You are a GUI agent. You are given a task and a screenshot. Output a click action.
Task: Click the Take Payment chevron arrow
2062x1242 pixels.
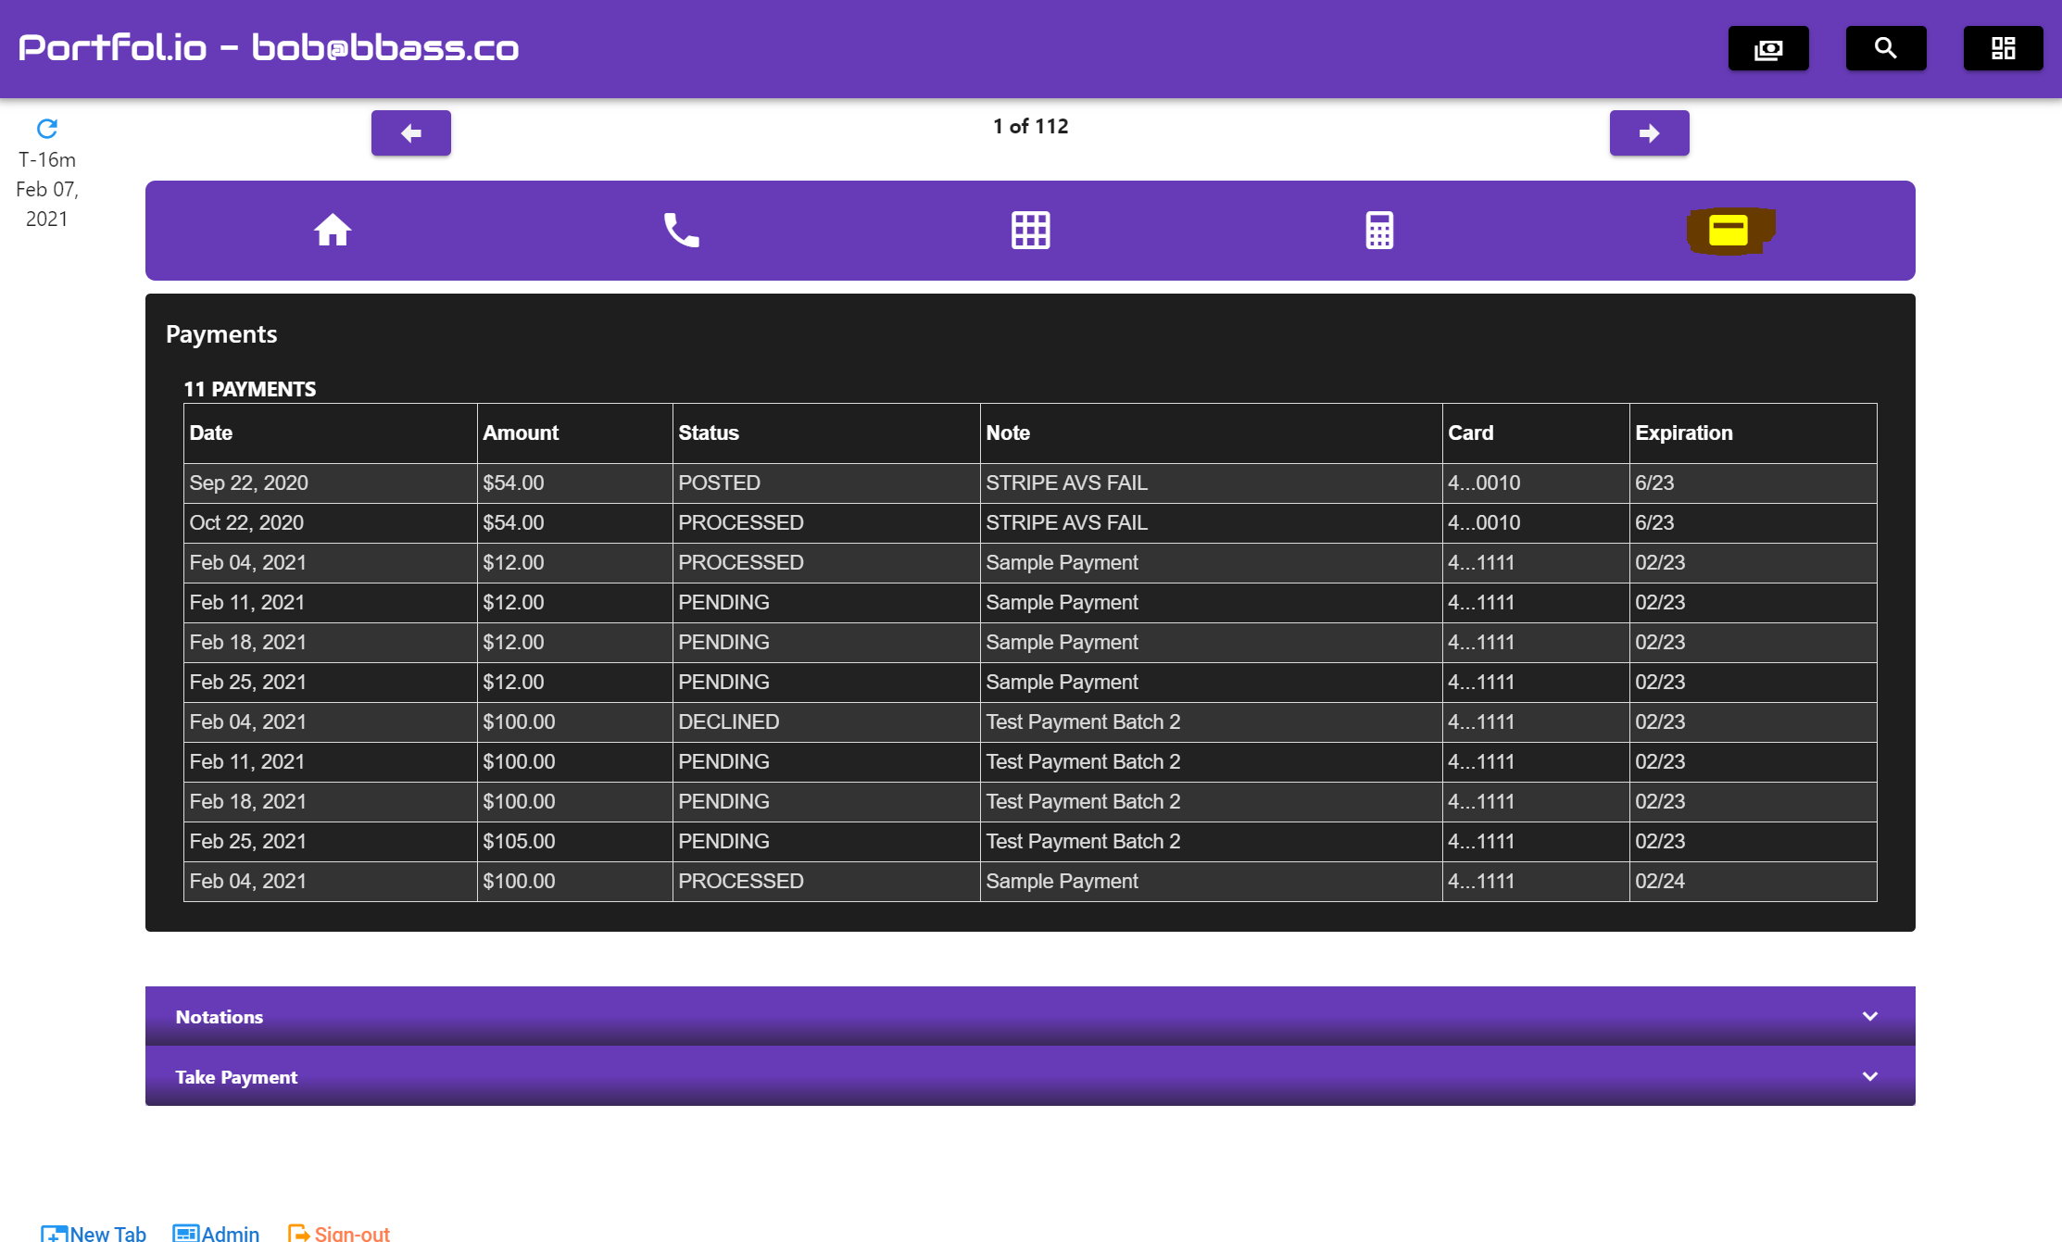(x=1869, y=1076)
